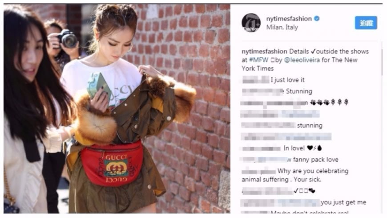
Task: Click the 'you just get me' comment
Action: pyautogui.click(x=343, y=202)
